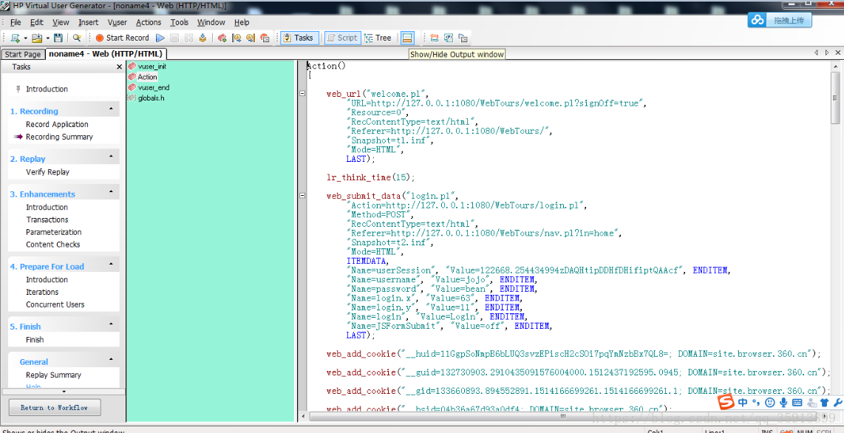844x433 pixels.
Task: Open the Insert menu
Action: [x=88, y=22]
